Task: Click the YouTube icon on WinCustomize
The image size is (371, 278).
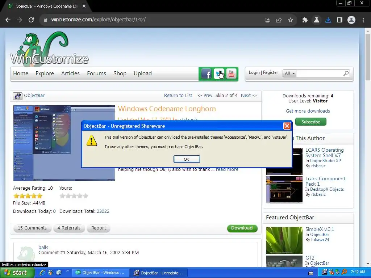Action: click(x=232, y=74)
